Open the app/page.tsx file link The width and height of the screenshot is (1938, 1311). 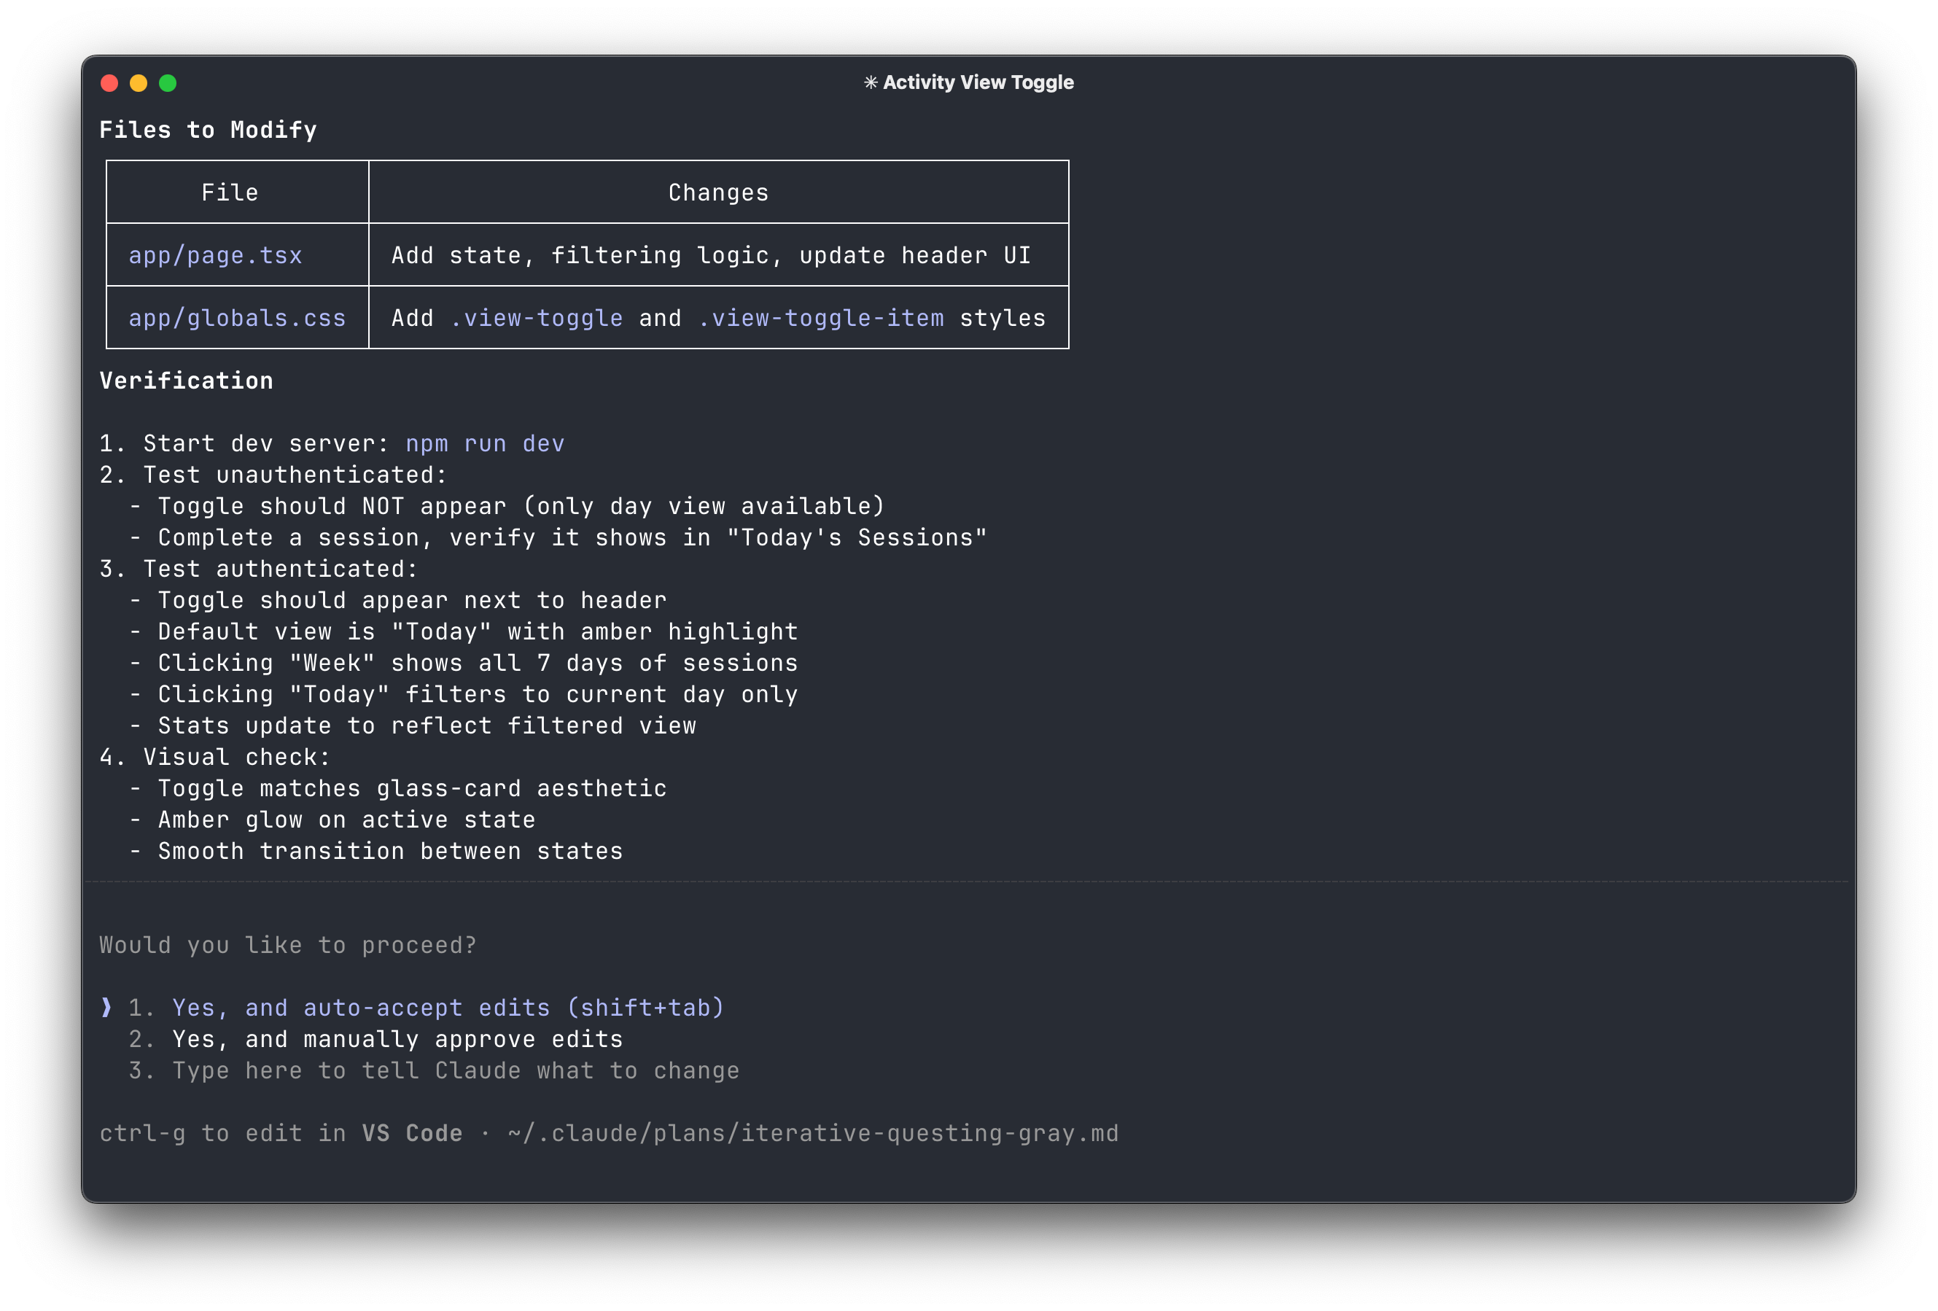coord(215,255)
